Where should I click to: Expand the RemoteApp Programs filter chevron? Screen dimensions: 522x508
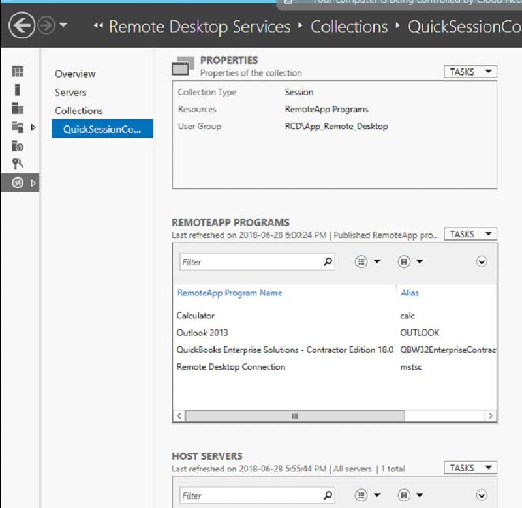482,261
